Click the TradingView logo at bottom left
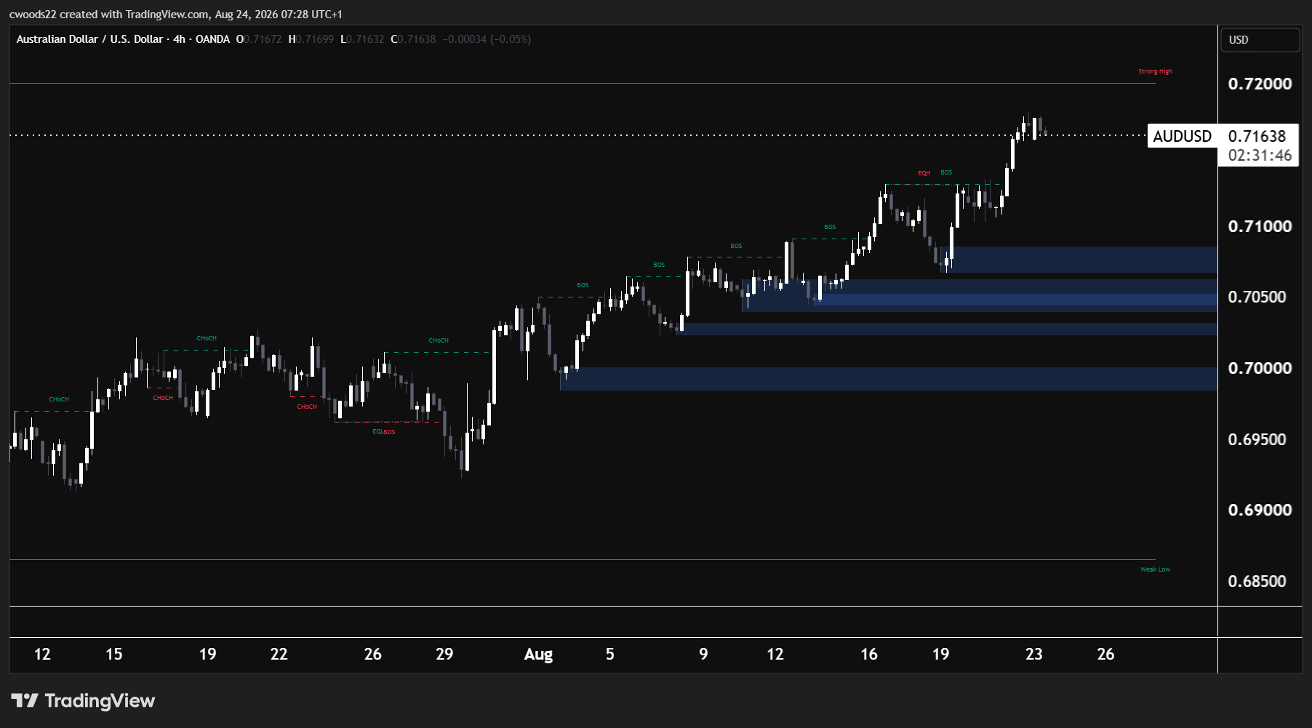The image size is (1312, 728). tap(83, 700)
